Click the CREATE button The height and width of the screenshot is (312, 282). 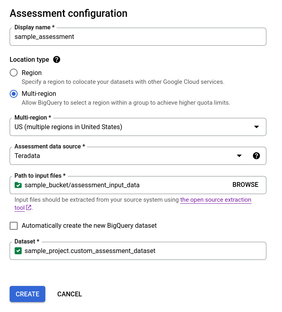pos(27,294)
